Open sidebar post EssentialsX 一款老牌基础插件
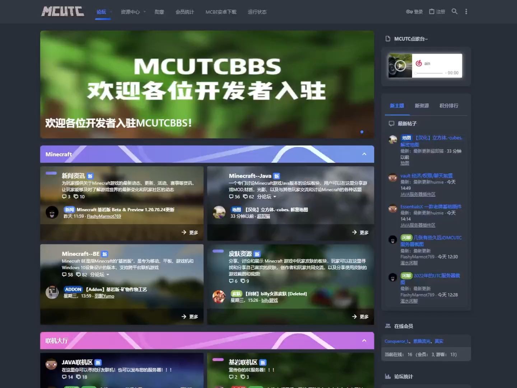 point(431,207)
